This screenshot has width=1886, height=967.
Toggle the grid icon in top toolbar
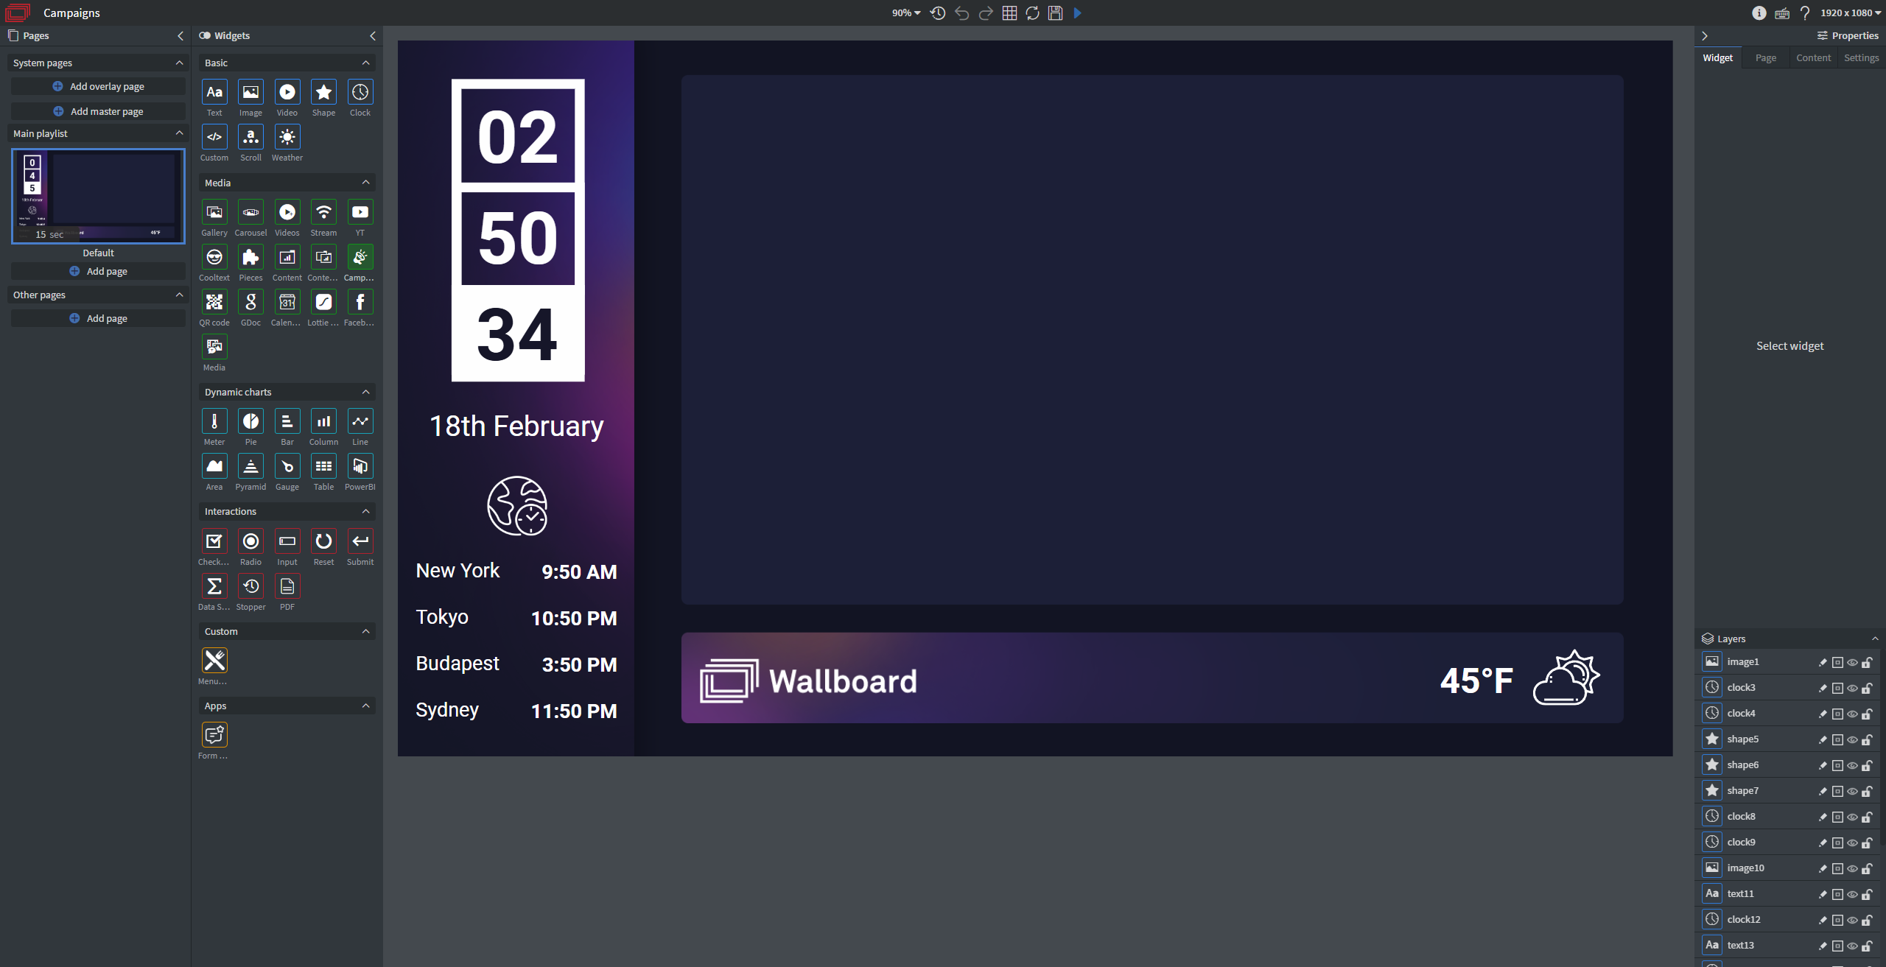point(1009,13)
